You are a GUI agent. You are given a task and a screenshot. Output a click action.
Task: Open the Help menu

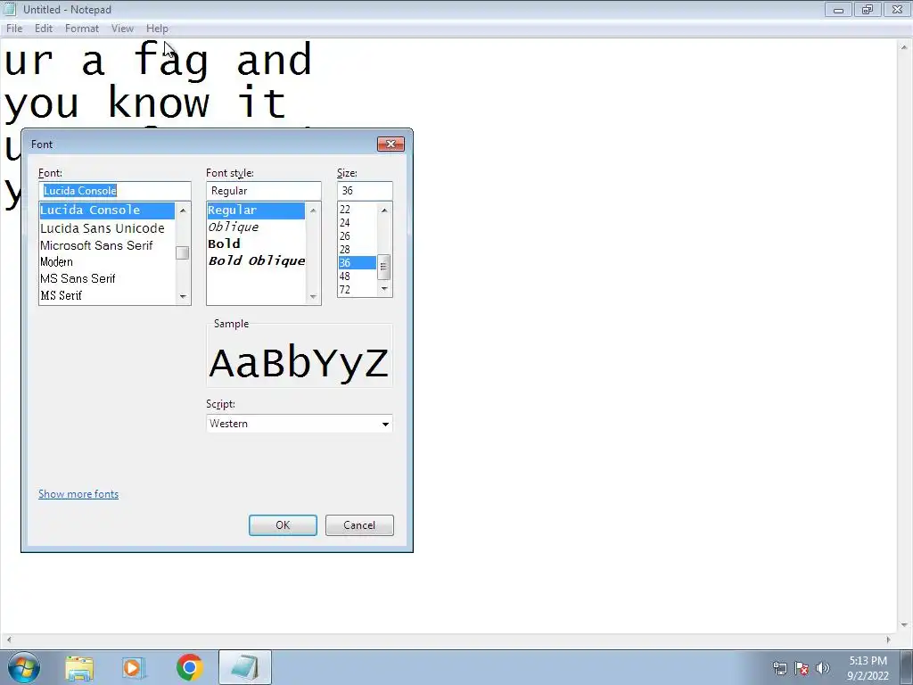157,28
